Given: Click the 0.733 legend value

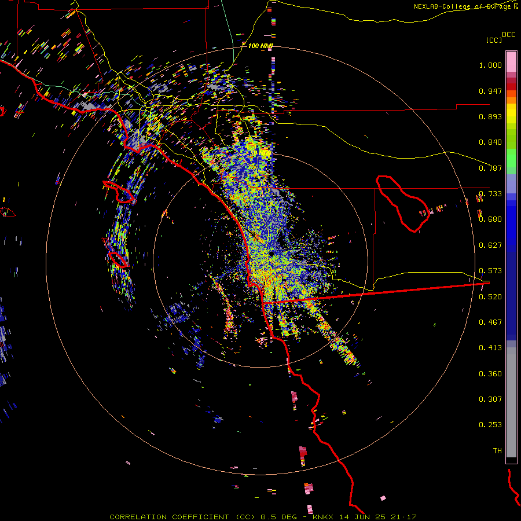Looking at the screenshot, I should [490, 194].
